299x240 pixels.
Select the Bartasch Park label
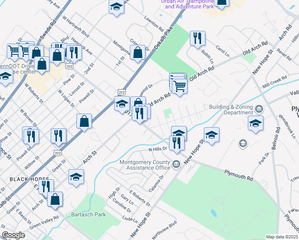tap(88, 214)
